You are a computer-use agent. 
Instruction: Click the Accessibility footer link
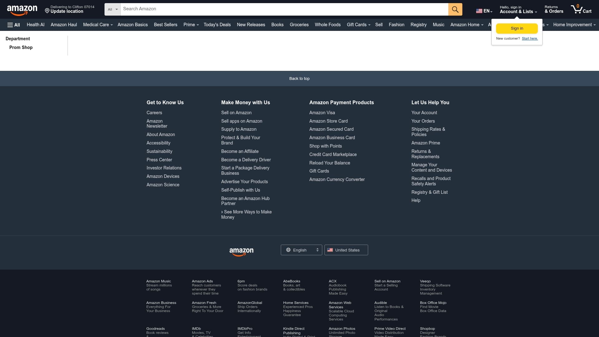click(x=158, y=143)
